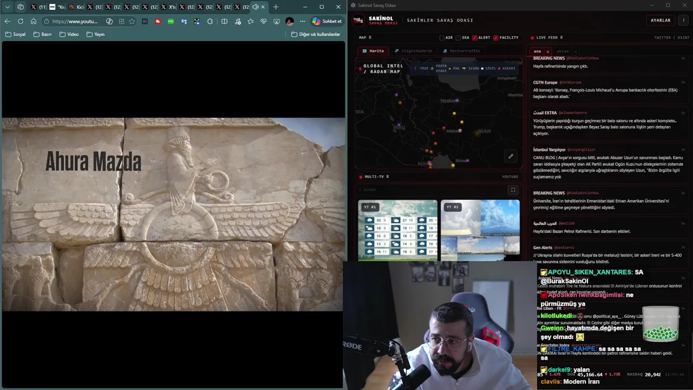Open the MAP panel menu handle

coord(370,37)
